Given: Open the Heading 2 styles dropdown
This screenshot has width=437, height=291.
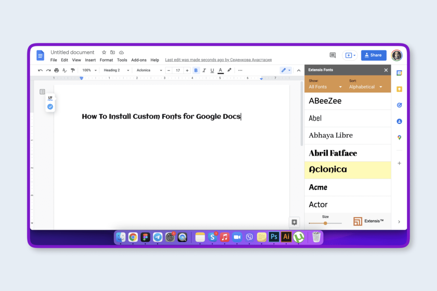Looking at the screenshot, I should coord(116,70).
